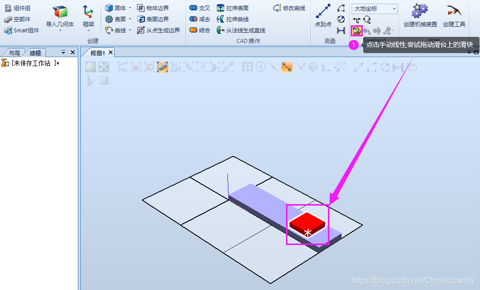
Task: Click the 表面边界 button
Action: coord(153,19)
